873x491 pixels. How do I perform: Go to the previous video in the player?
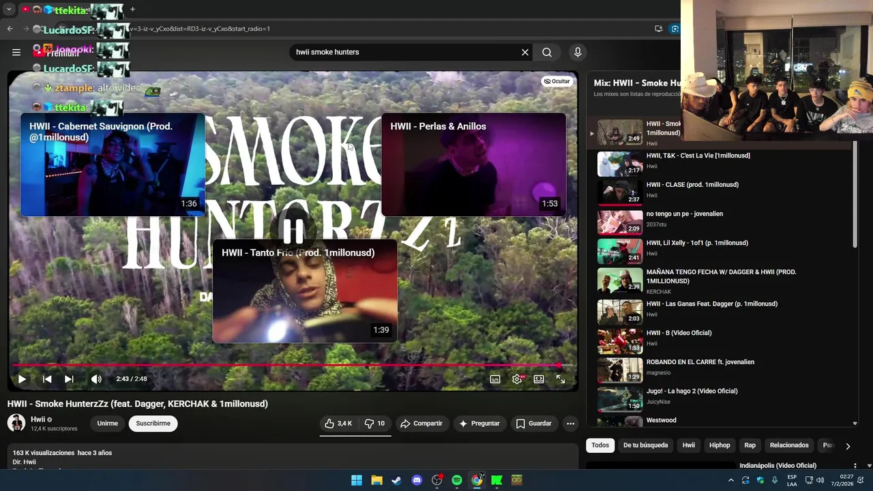tap(47, 379)
